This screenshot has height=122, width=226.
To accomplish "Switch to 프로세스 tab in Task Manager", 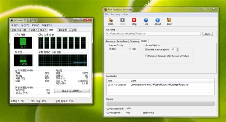I will [33, 30].
